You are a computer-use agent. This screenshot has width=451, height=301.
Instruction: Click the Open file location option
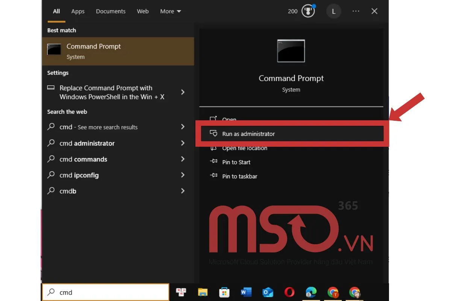tap(244, 148)
